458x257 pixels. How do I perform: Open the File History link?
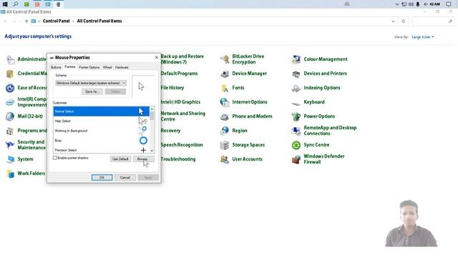coord(172,88)
